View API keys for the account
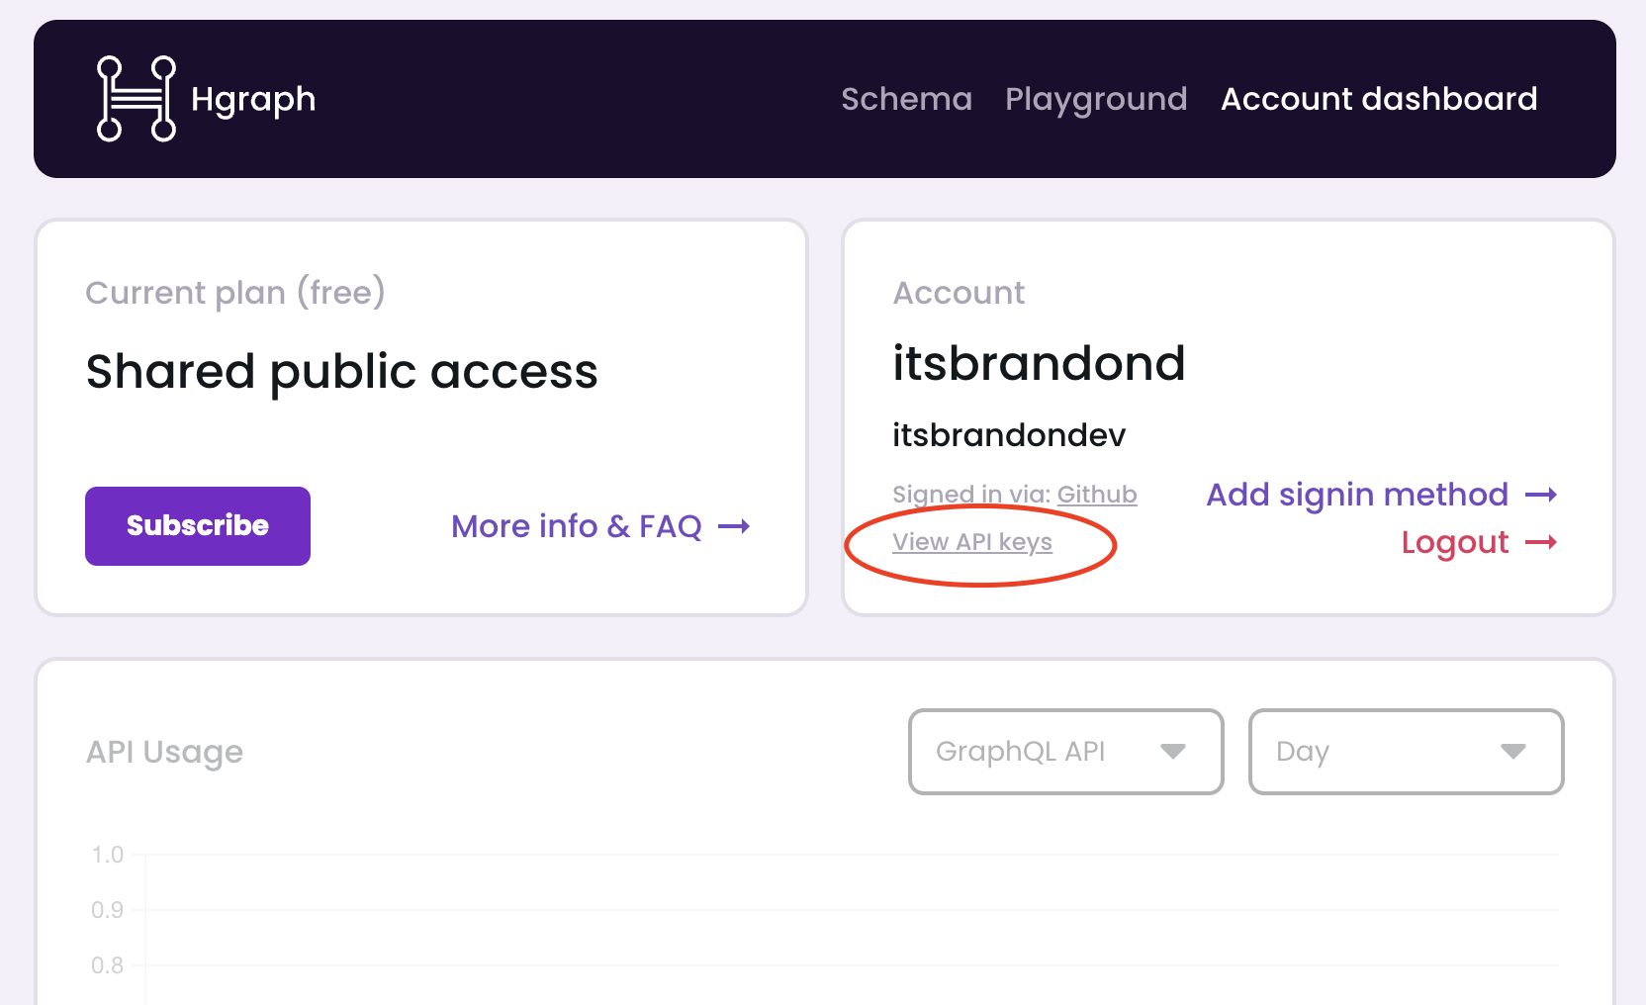1646x1005 pixels. coord(971,542)
